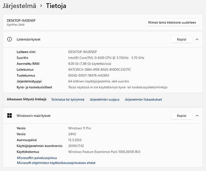The height and width of the screenshot is (171, 206).
Task: Click the Tuotetunnus product ID value
Action: click(x=88, y=75)
